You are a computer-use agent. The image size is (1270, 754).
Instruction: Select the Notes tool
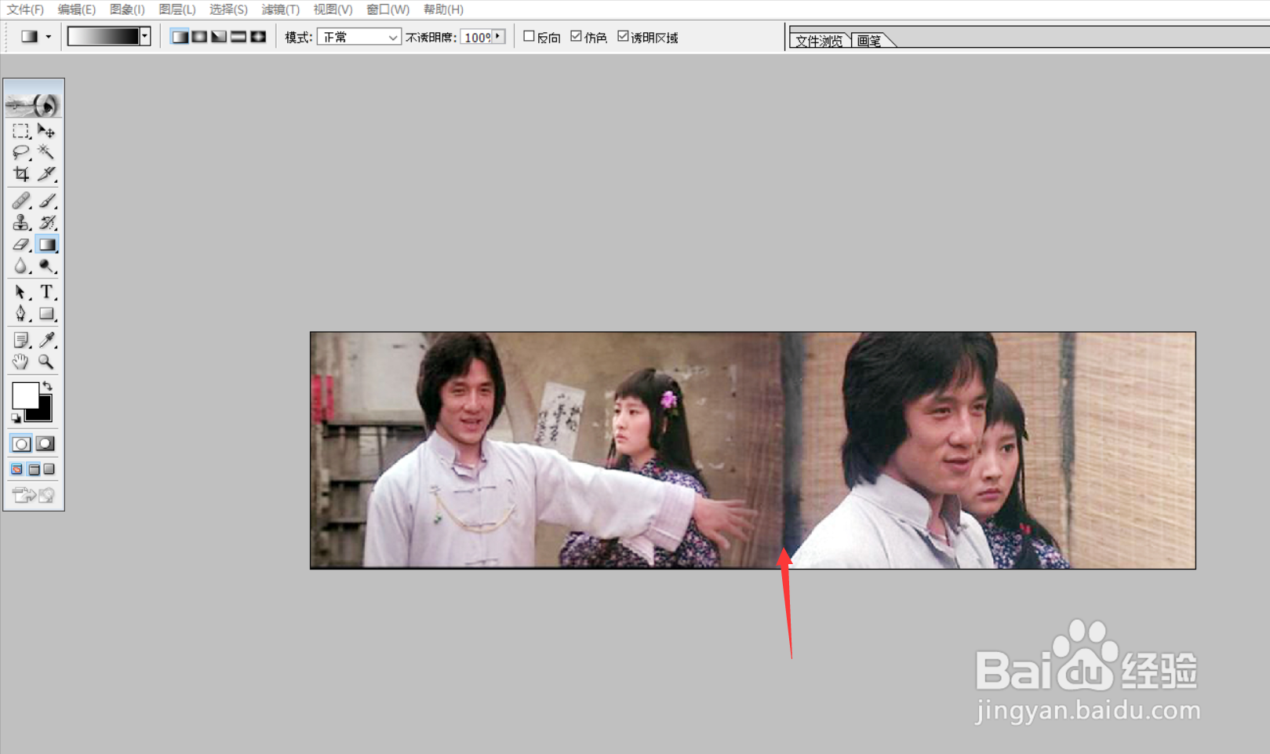pos(21,340)
